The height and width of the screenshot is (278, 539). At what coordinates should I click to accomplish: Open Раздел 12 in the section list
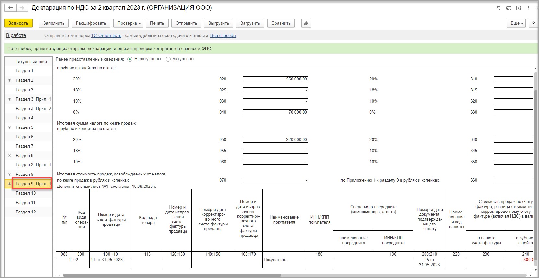pyautogui.click(x=26, y=212)
